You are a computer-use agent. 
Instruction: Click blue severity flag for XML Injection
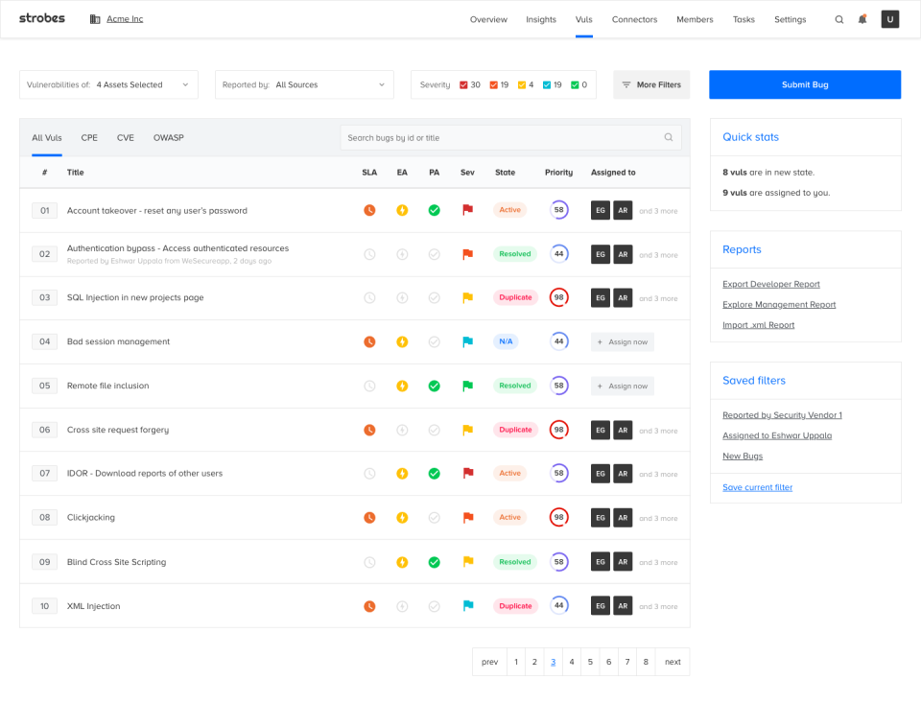pyautogui.click(x=467, y=605)
